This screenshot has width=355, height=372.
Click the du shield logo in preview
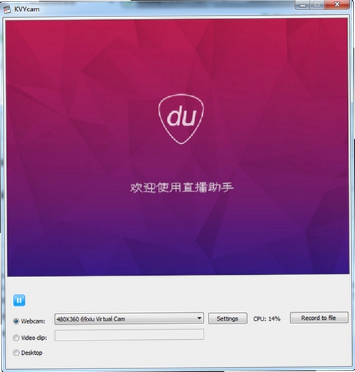click(181, 119)
